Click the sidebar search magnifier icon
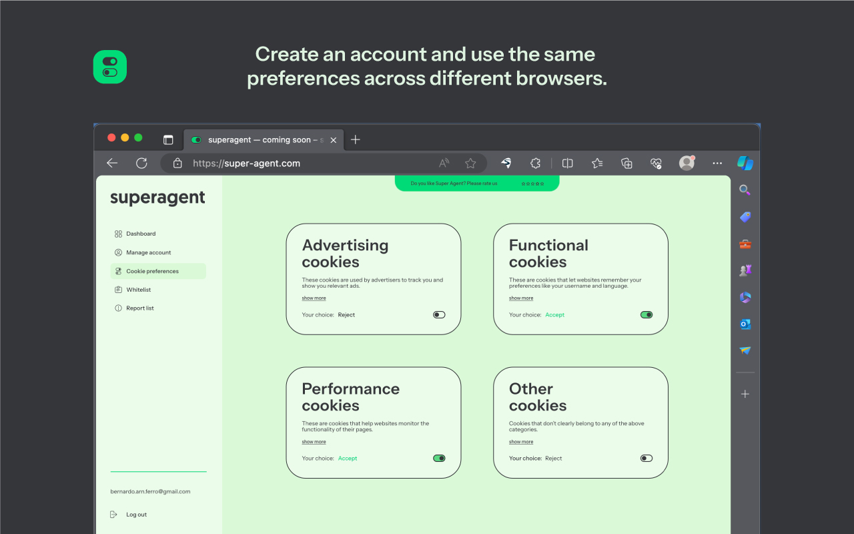Screen dimensions: 854x534 point(745,190)
